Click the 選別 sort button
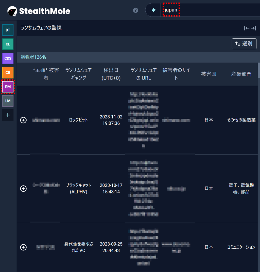The image size is (260, 272). 244,44
